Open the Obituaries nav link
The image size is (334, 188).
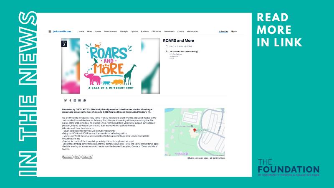click(156, 32)
